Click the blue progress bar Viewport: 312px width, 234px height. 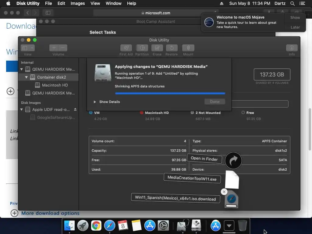coord(170,93)
